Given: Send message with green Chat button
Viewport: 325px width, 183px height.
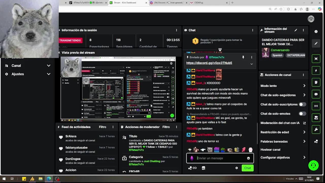Looking at the screenshot, I should (248, 168).
